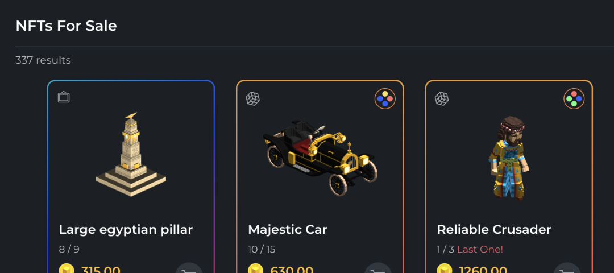The width and height of the screenshot is (614, 273).
Task: Click the voxel cube icon on Majestic Car card
Action: click(252, 99)
